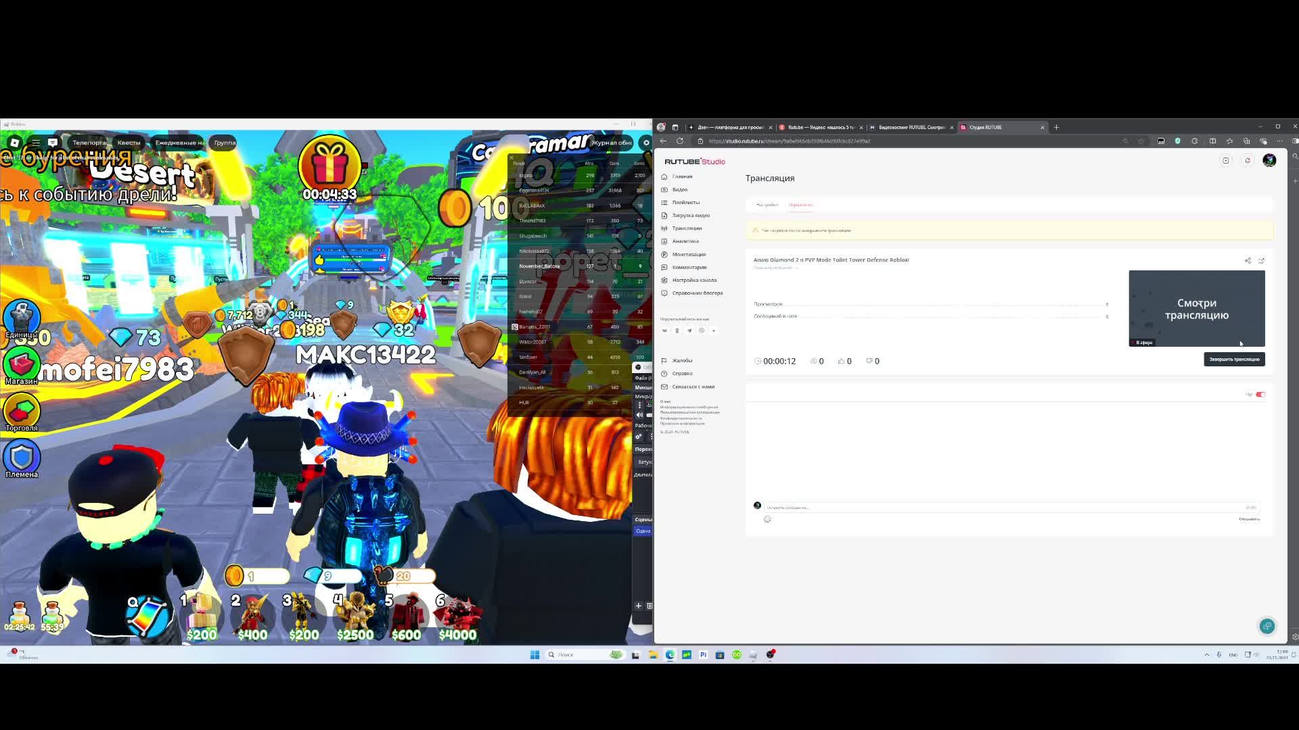This screenshot has height=730, width=1299.
Task: Open a new browser tab
Action: (x=1056, y=127)
